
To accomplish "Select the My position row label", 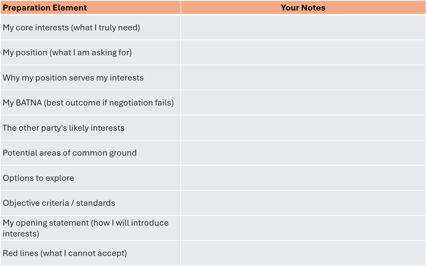I will pyautogui.click(x=90, y=52).
